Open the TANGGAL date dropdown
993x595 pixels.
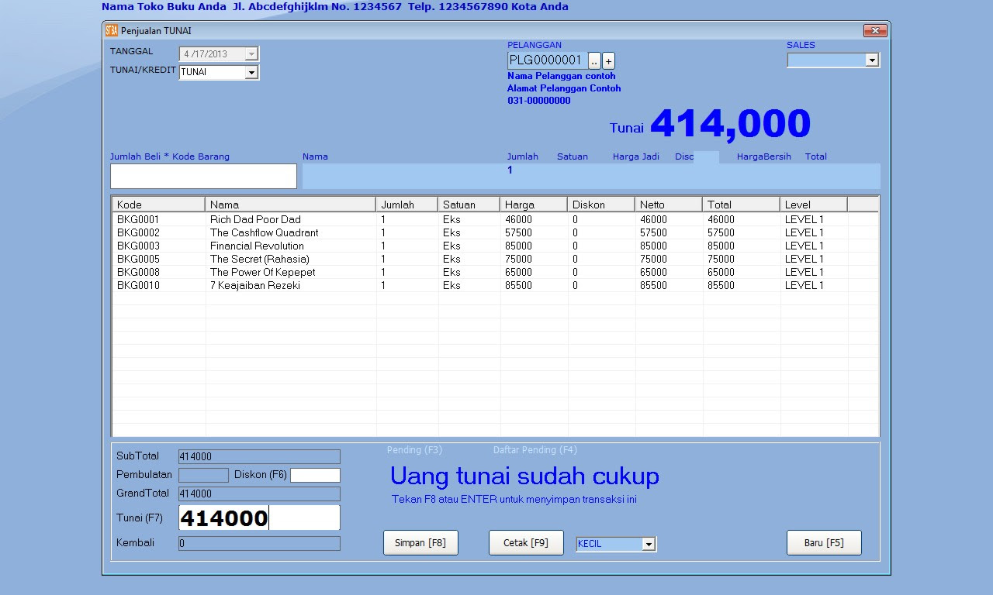251,54
